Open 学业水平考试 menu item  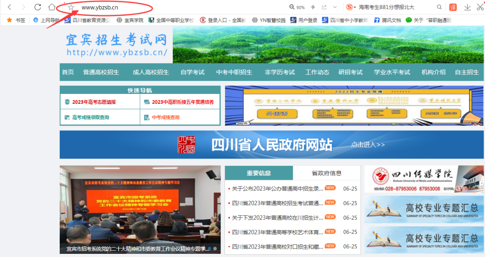pyautogui.click(x=392, y=72)
